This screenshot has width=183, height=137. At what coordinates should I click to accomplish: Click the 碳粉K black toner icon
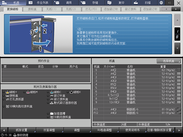72,92
